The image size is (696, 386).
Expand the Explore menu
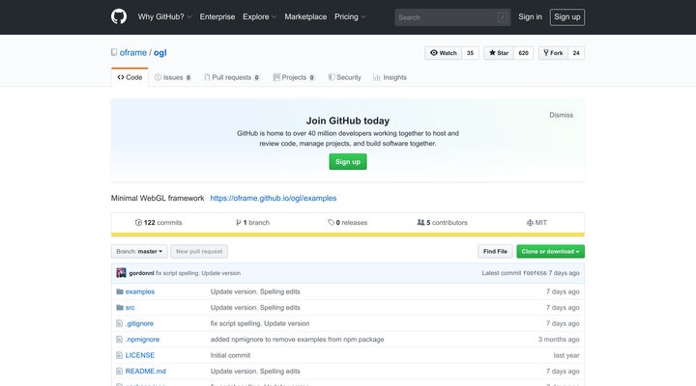[260, 16]
